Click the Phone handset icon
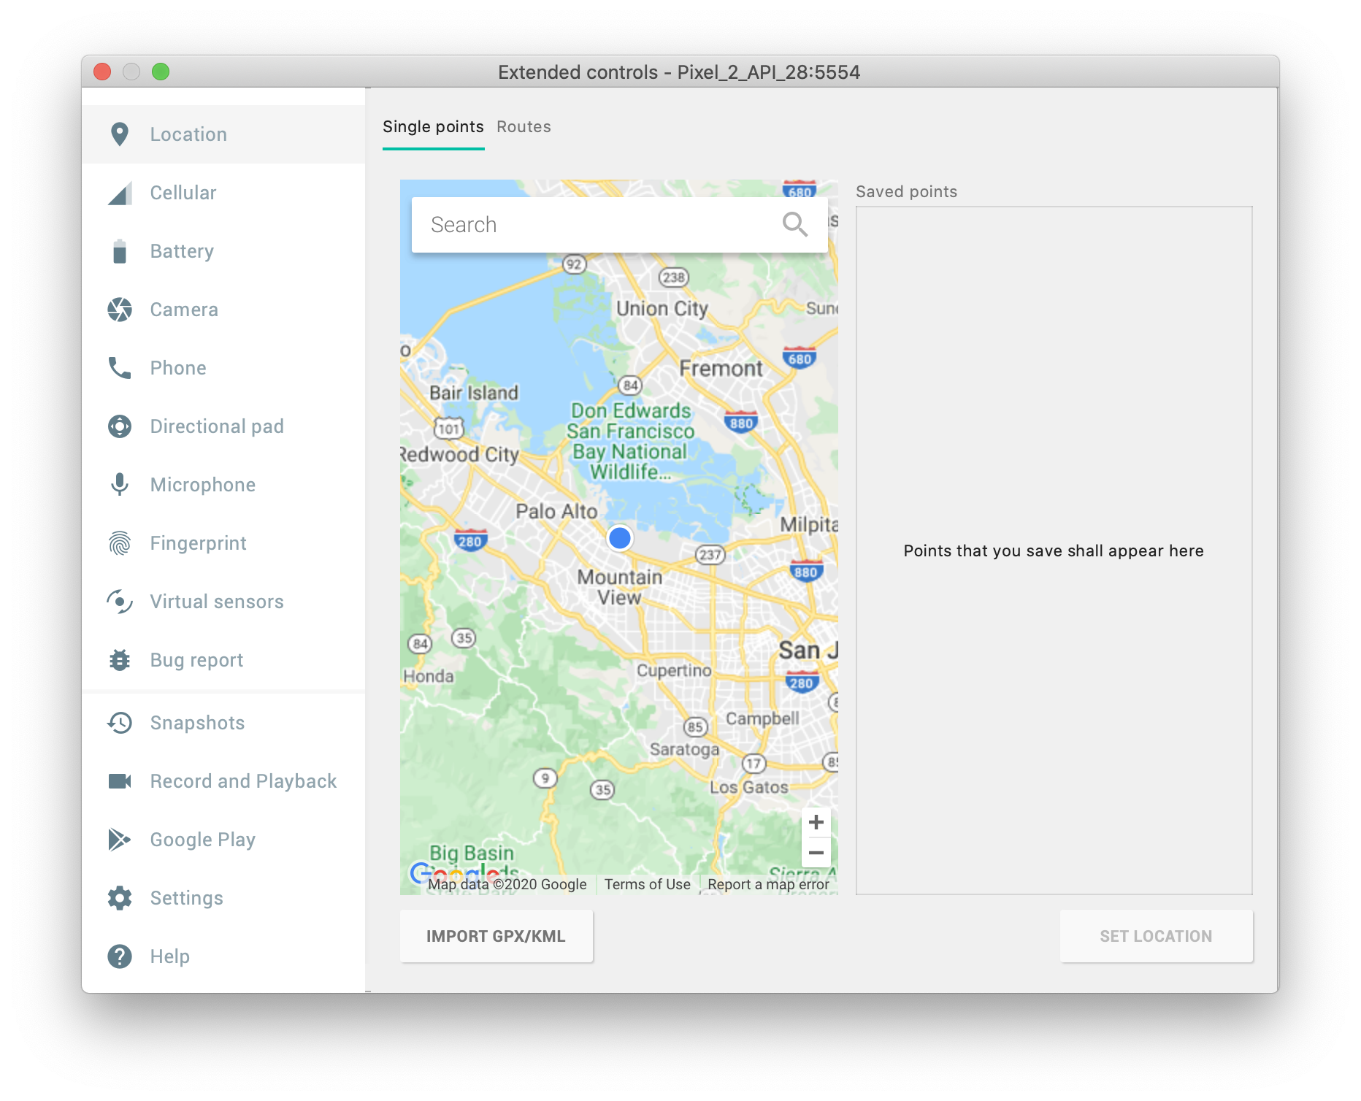 (x=120, y=368)
